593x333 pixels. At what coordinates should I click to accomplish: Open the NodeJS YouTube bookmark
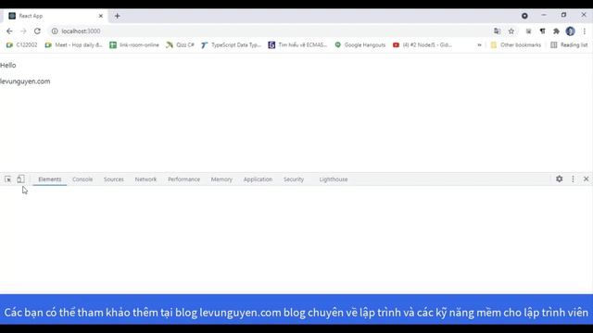point(423,45)
